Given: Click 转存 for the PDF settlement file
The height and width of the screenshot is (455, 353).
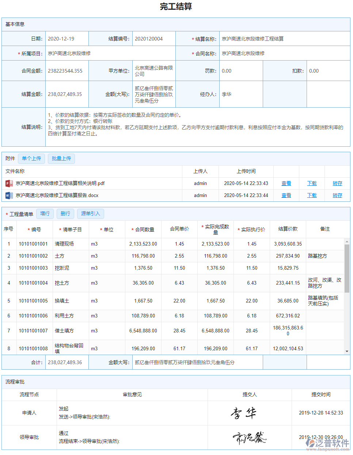Looking at the screenshot, I should point(337,183).
